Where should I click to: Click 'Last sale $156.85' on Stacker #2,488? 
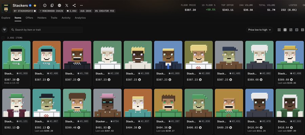(x=287, y=83)
